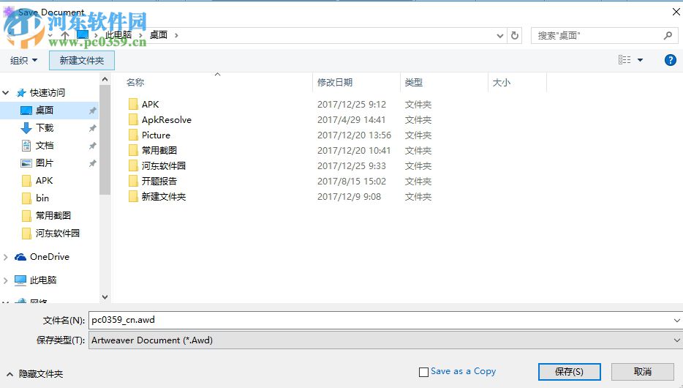Viewport: 683px width, 388px height.
Task: Expand the address bar history dropdown
Action: tap(500, 35)
